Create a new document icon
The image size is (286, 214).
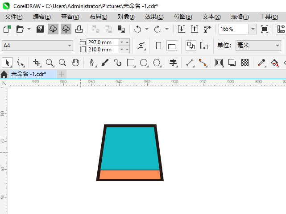tap(7, 29)
